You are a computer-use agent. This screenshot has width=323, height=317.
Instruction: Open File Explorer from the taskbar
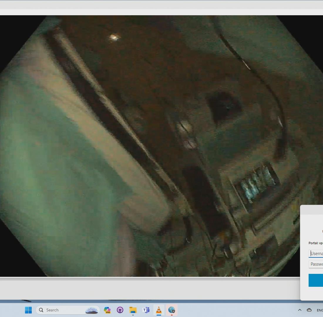point(133,310)
